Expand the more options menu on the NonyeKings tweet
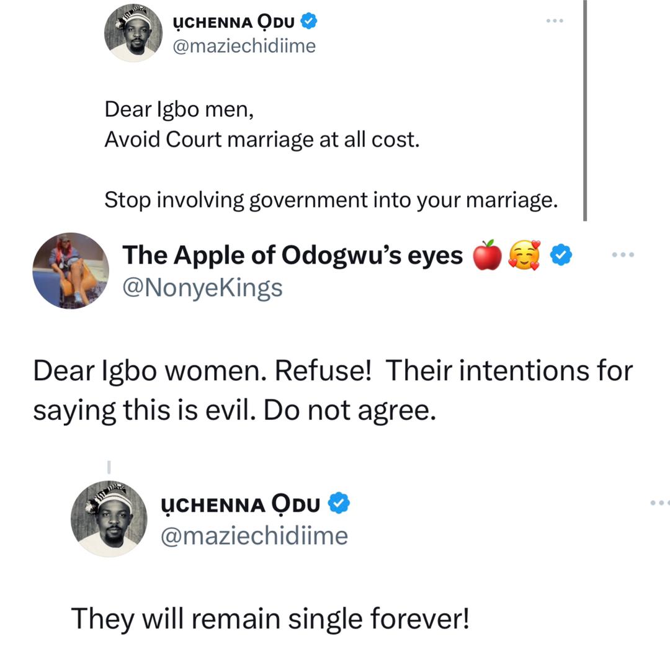The width and height of the screenshot is (670, 670). (x=623, y=254)
